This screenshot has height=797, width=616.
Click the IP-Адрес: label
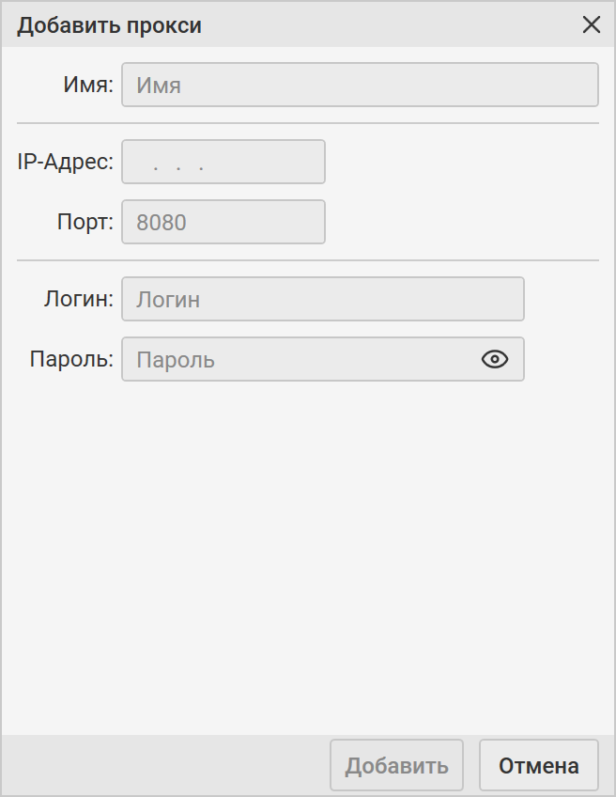click(x=65, y=162)
